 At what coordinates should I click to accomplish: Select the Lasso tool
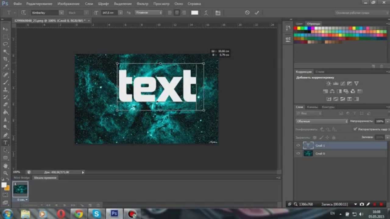[x=5, y=44]
